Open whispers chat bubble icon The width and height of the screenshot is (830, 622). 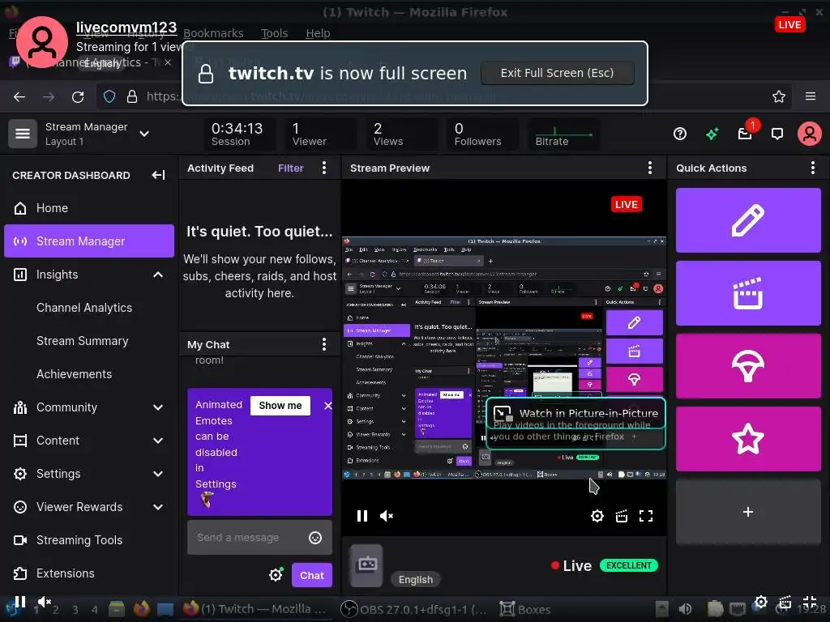777,134
